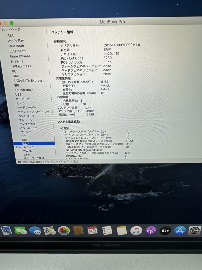Open Reminders from the Dock
The image size is (202, 270).
107,230
